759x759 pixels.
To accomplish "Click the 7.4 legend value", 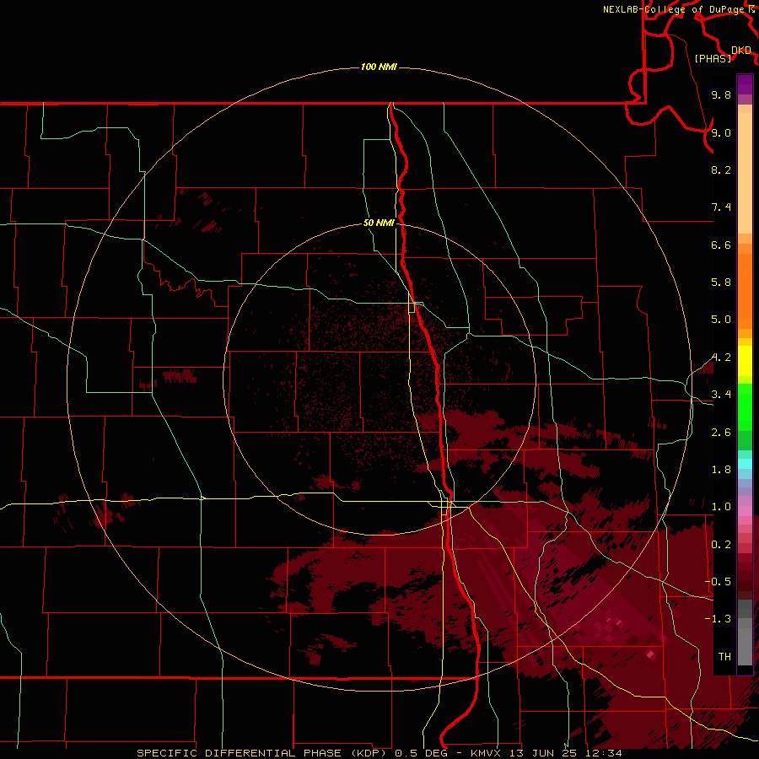I will pyautogui.click(x=721, y=207).
